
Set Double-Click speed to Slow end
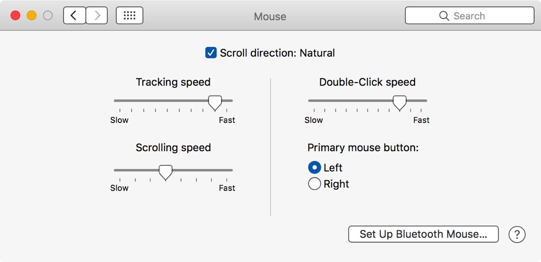309,101
